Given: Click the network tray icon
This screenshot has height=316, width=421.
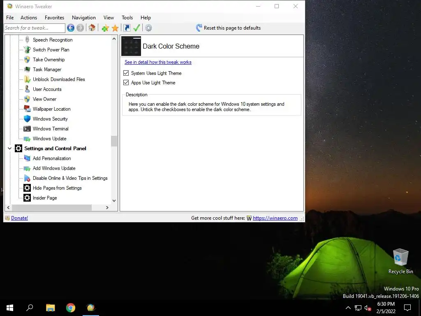Looking at the screenshot, I should pos(358,308).
